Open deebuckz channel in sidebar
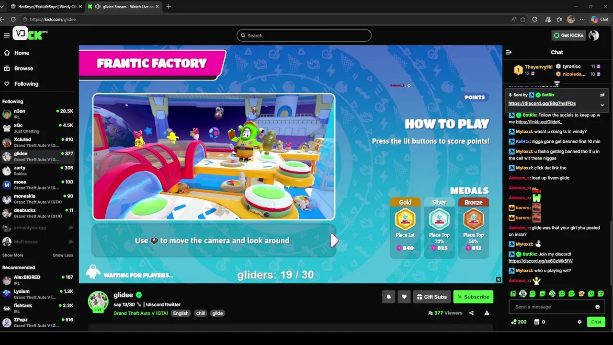613x345 pixels. (x=38, y=213)
